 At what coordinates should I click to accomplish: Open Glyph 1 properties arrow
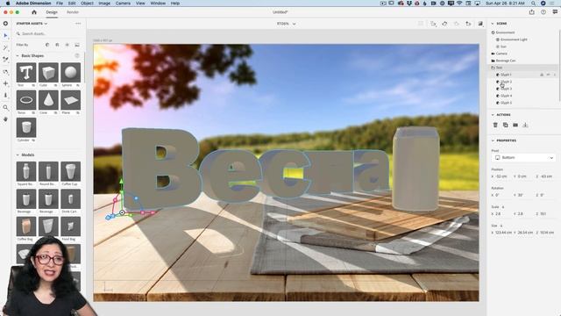555,75
